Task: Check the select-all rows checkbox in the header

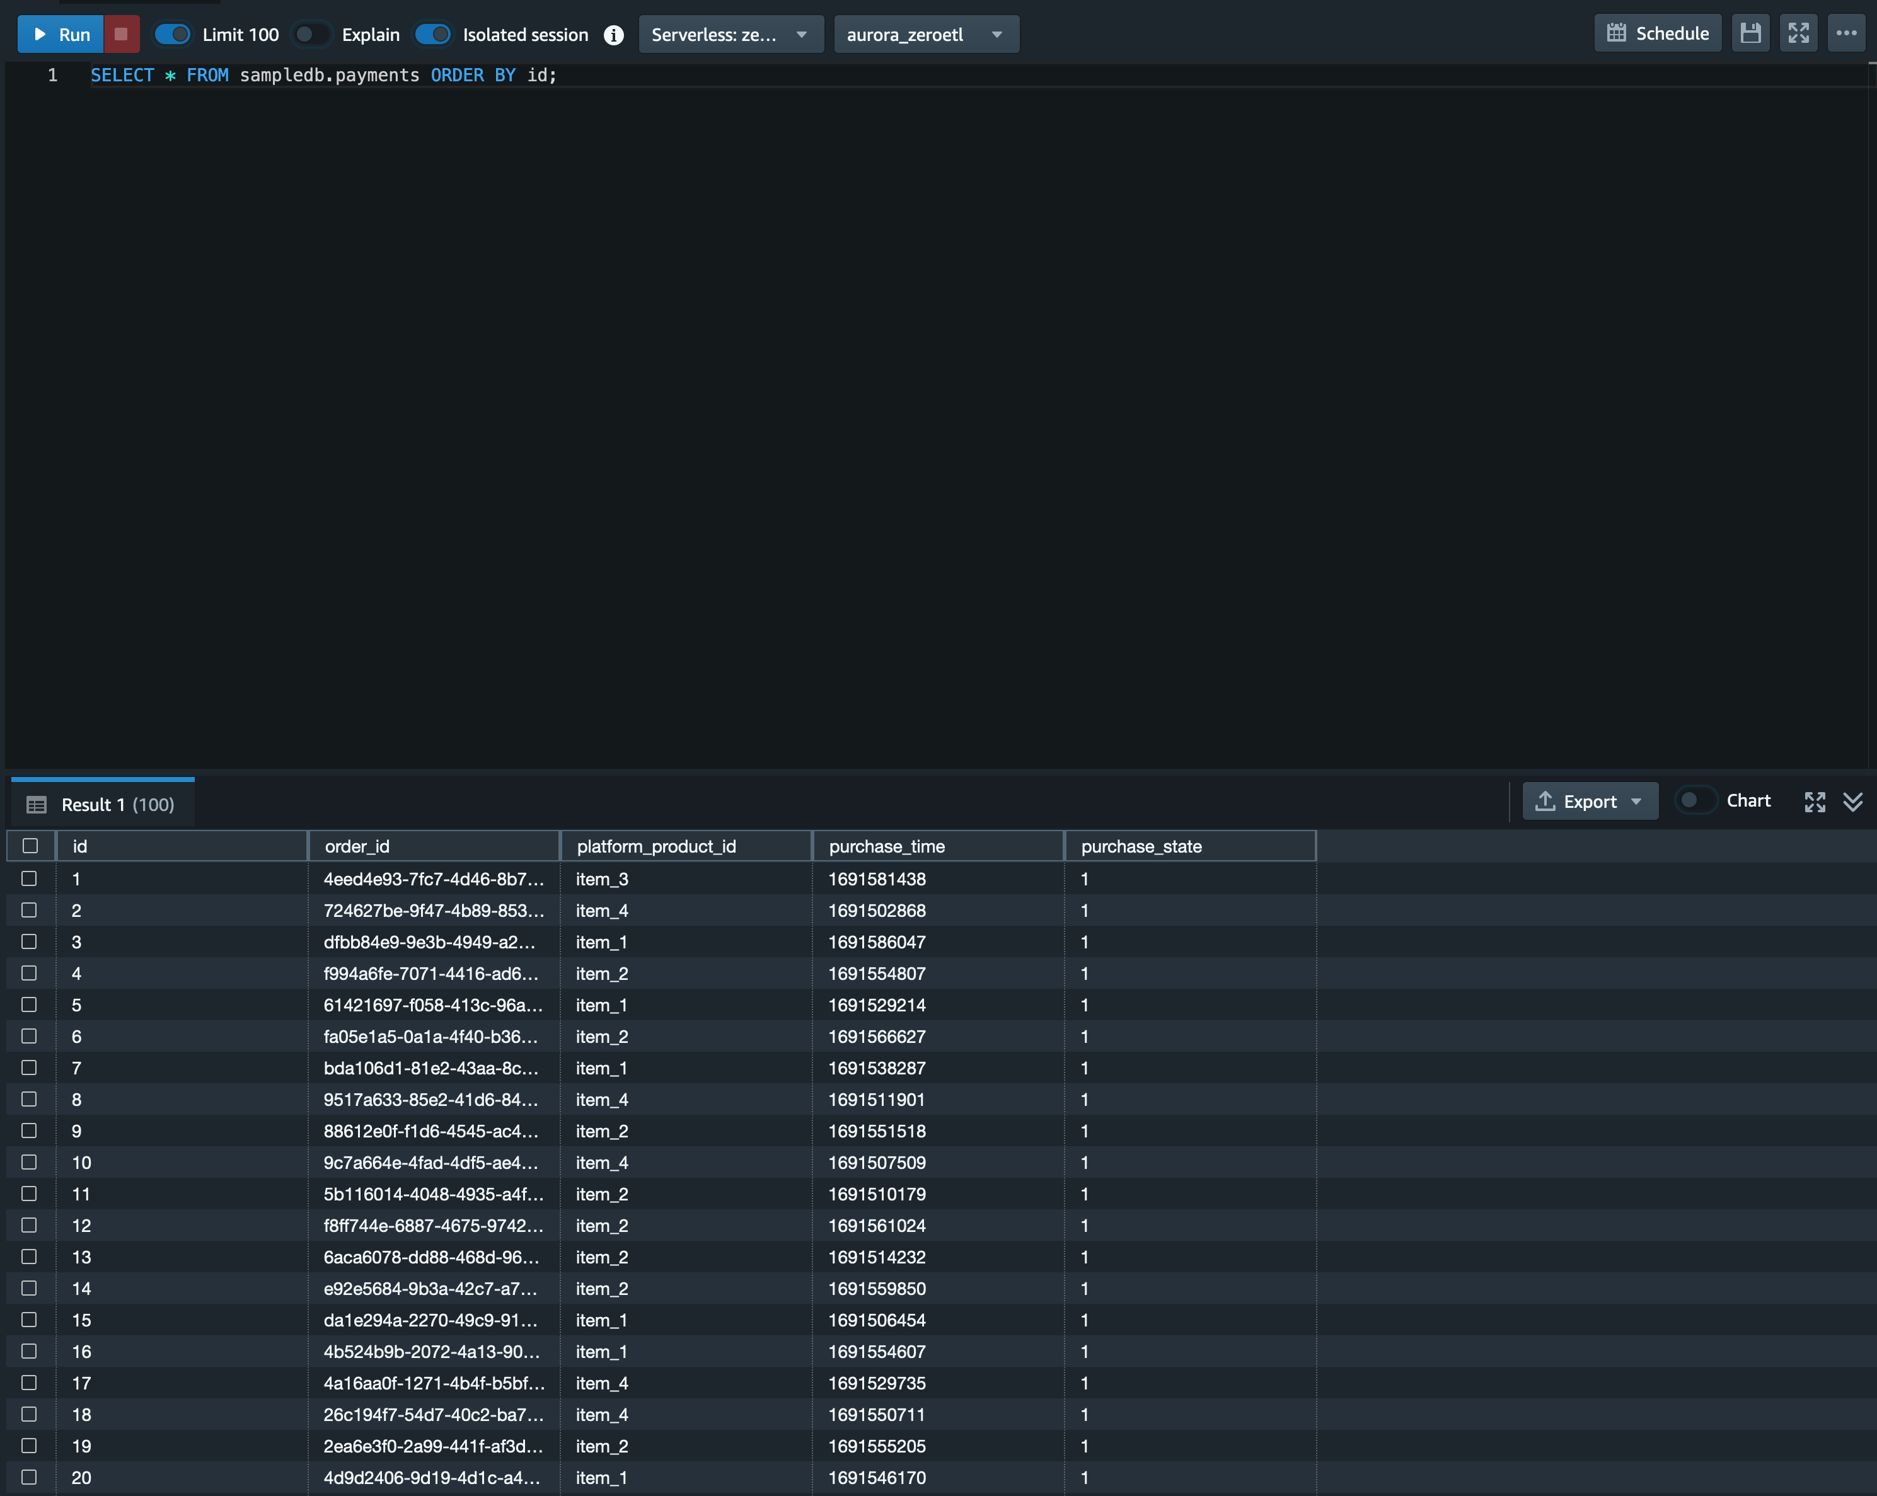Action: [x=30, y=846]
